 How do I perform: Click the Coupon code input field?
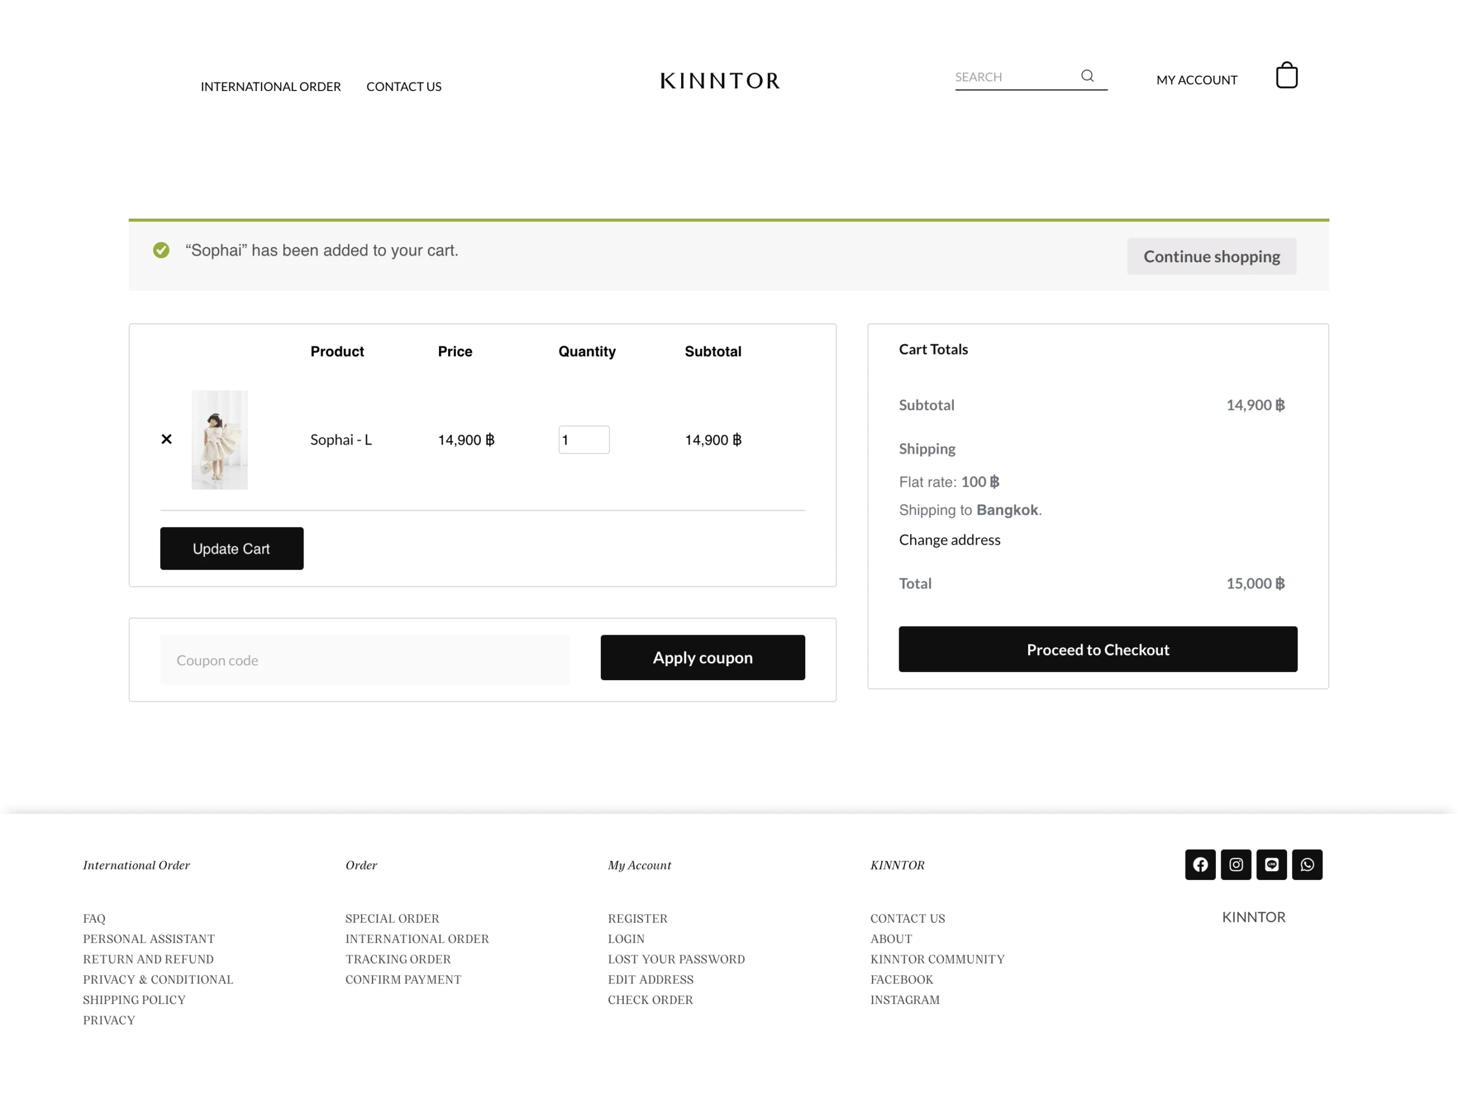(x=364, y=660)
